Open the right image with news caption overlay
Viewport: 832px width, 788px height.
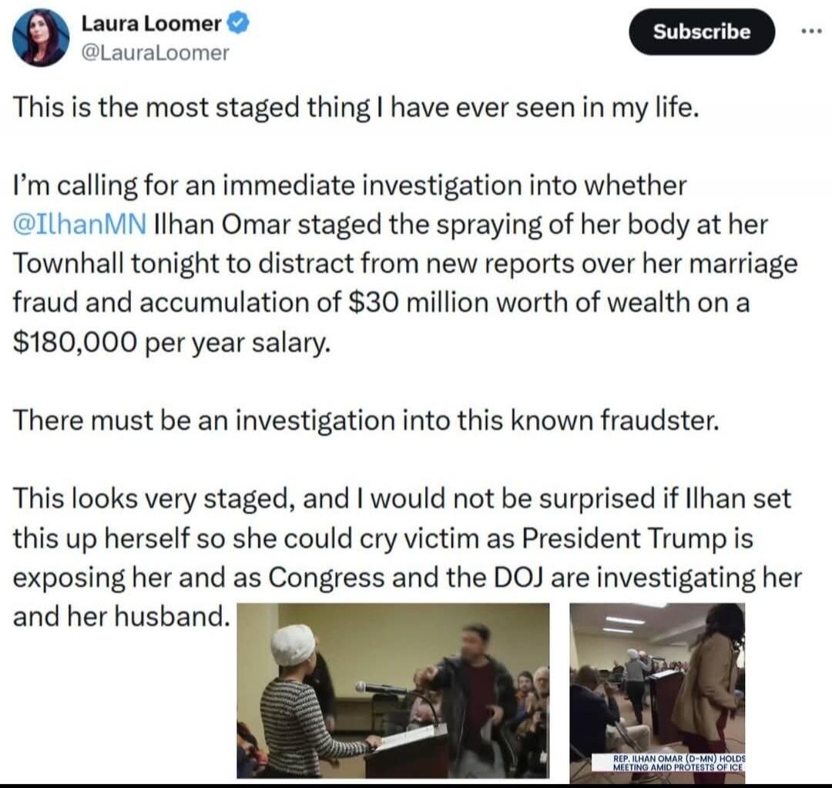pos(659,689)
